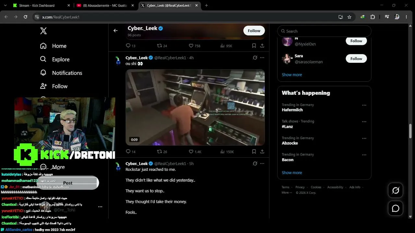Open Chrome media controls icon
Viewport: 415px width, 233px height.
point(387,17)
